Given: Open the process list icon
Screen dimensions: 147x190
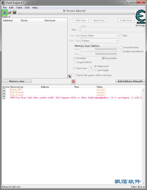Looking at the screenshot, I should pos(4,12).
